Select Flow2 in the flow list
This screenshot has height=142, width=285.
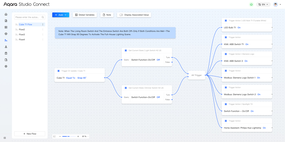point(22,29)
